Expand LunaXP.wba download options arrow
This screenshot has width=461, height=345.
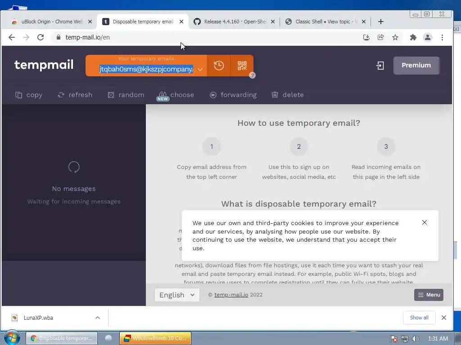(98, 318)
